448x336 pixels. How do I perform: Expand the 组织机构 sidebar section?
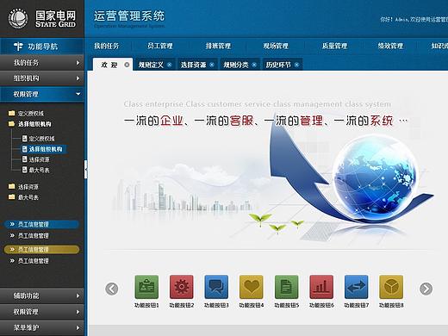click(x=42, y=78)
